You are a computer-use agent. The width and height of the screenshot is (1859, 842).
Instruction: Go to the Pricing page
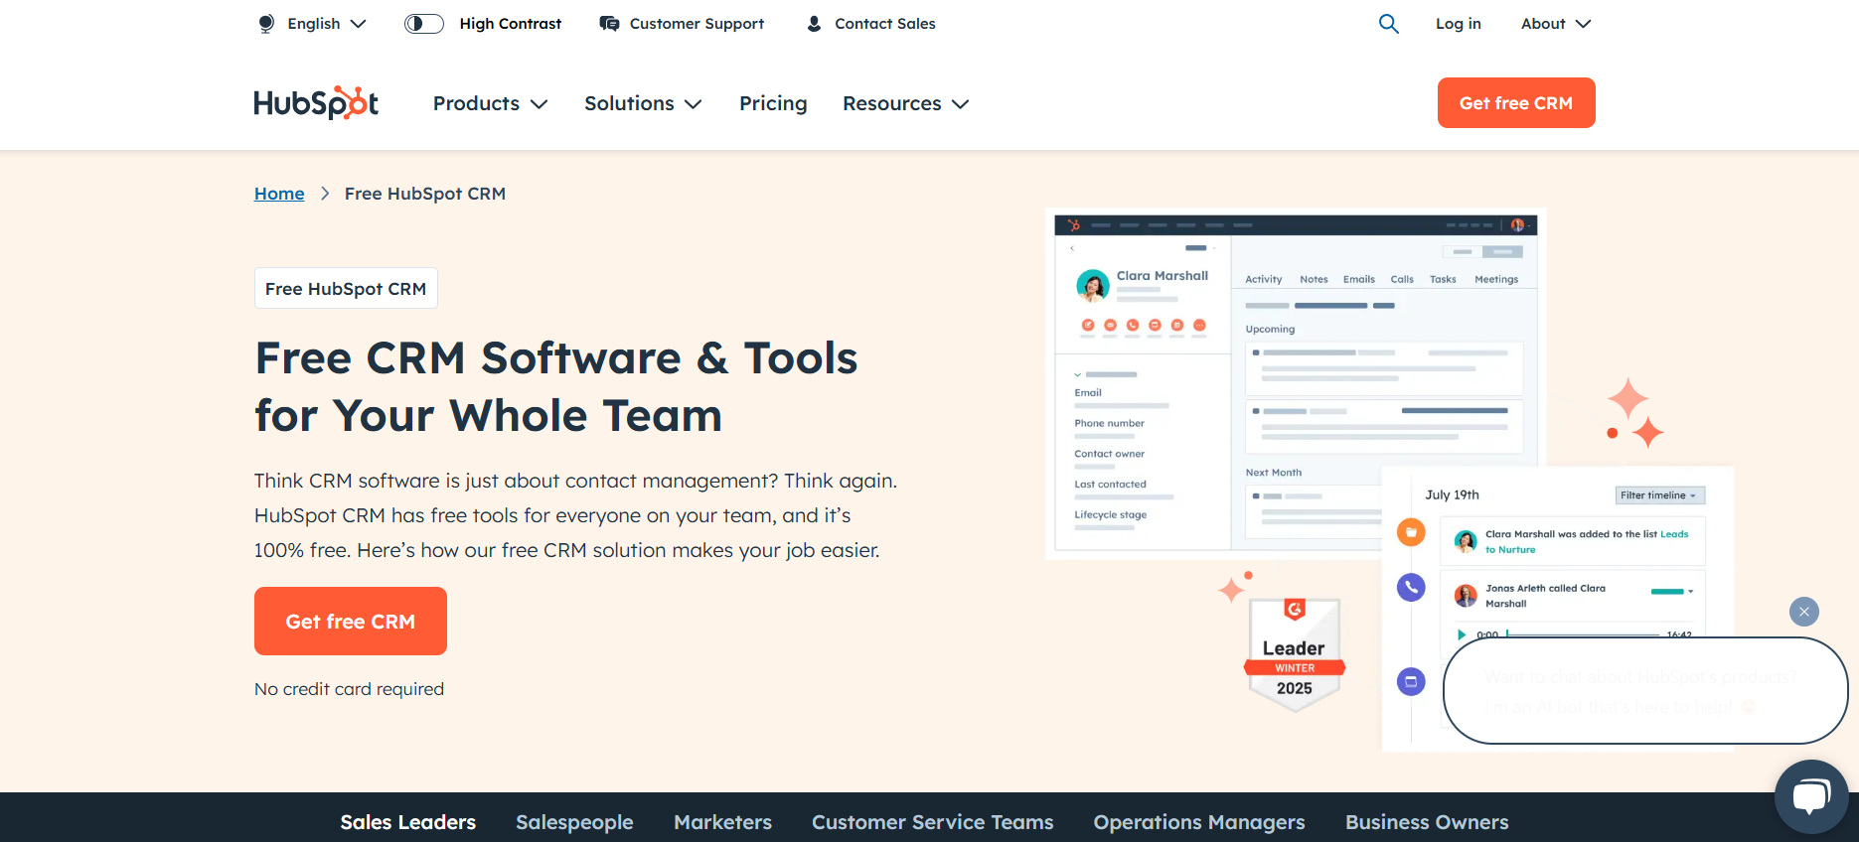[x=773, y=103]
